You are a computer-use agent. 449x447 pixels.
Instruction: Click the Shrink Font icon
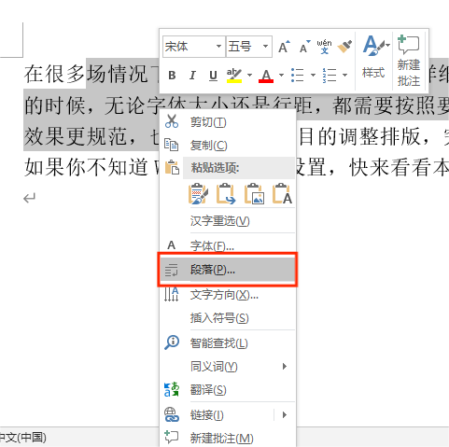pos(304,47)
